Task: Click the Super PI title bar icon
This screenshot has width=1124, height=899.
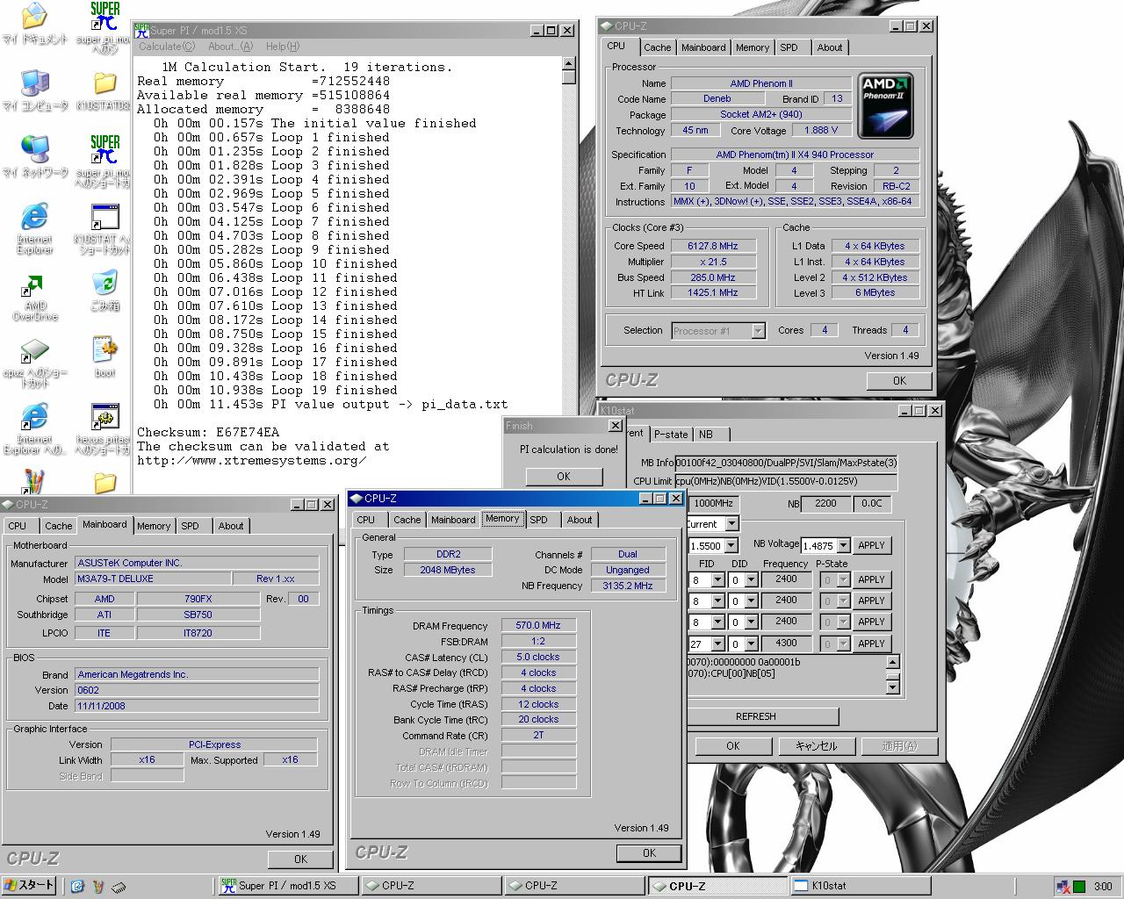Action: (x=141, y=30)
